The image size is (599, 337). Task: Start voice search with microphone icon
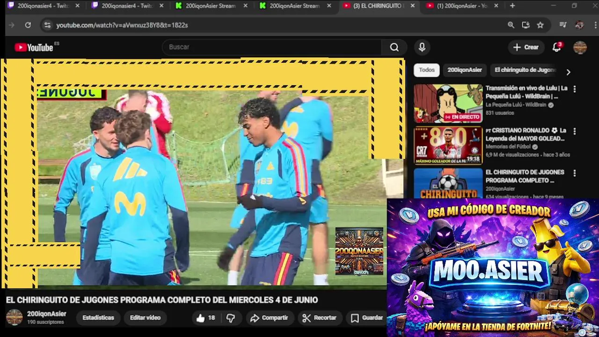[x=422, y=47]
